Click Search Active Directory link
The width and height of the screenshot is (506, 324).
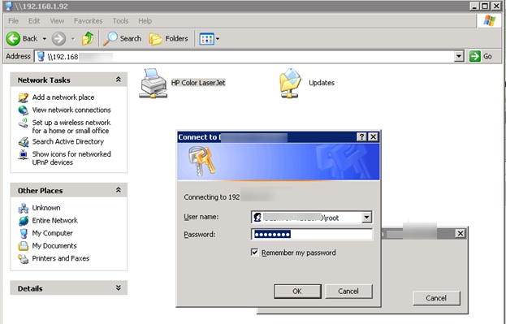[x=67, y=141]
